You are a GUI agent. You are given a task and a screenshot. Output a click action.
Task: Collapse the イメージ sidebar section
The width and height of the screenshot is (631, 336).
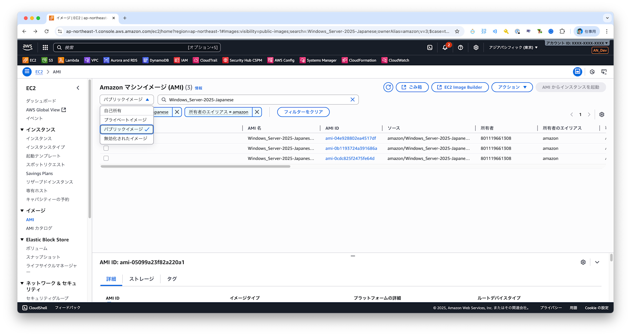[22, 211]
